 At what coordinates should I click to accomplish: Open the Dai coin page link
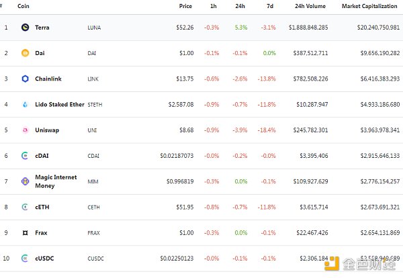coord(40,53)
